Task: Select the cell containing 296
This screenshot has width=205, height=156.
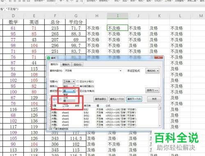Action: coord(55,45)
